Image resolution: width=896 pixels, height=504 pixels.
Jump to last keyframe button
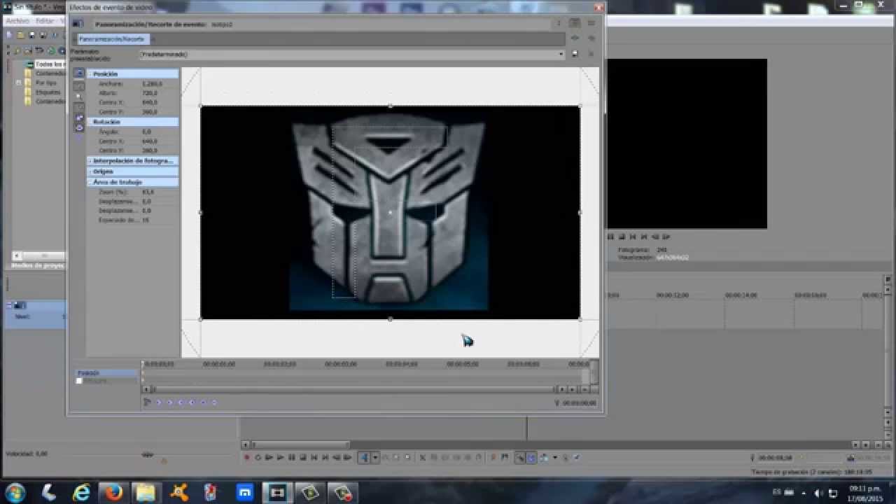[x=192, y=402]
